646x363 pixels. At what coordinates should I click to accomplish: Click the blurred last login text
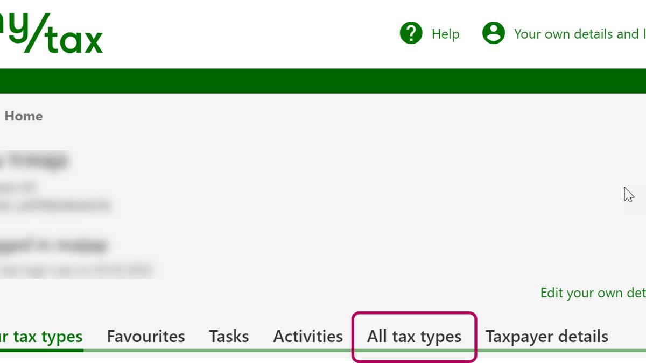point(75,269)
